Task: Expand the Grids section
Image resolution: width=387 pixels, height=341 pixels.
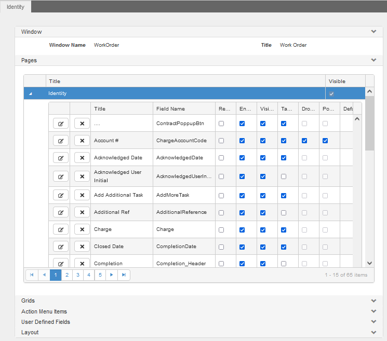Action: pyautogui.click(x=373, y=301)
